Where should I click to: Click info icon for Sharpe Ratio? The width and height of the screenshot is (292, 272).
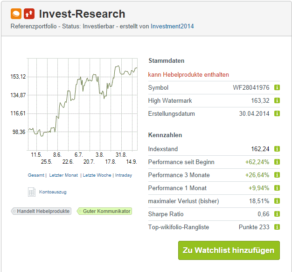(x=277, y=214)
